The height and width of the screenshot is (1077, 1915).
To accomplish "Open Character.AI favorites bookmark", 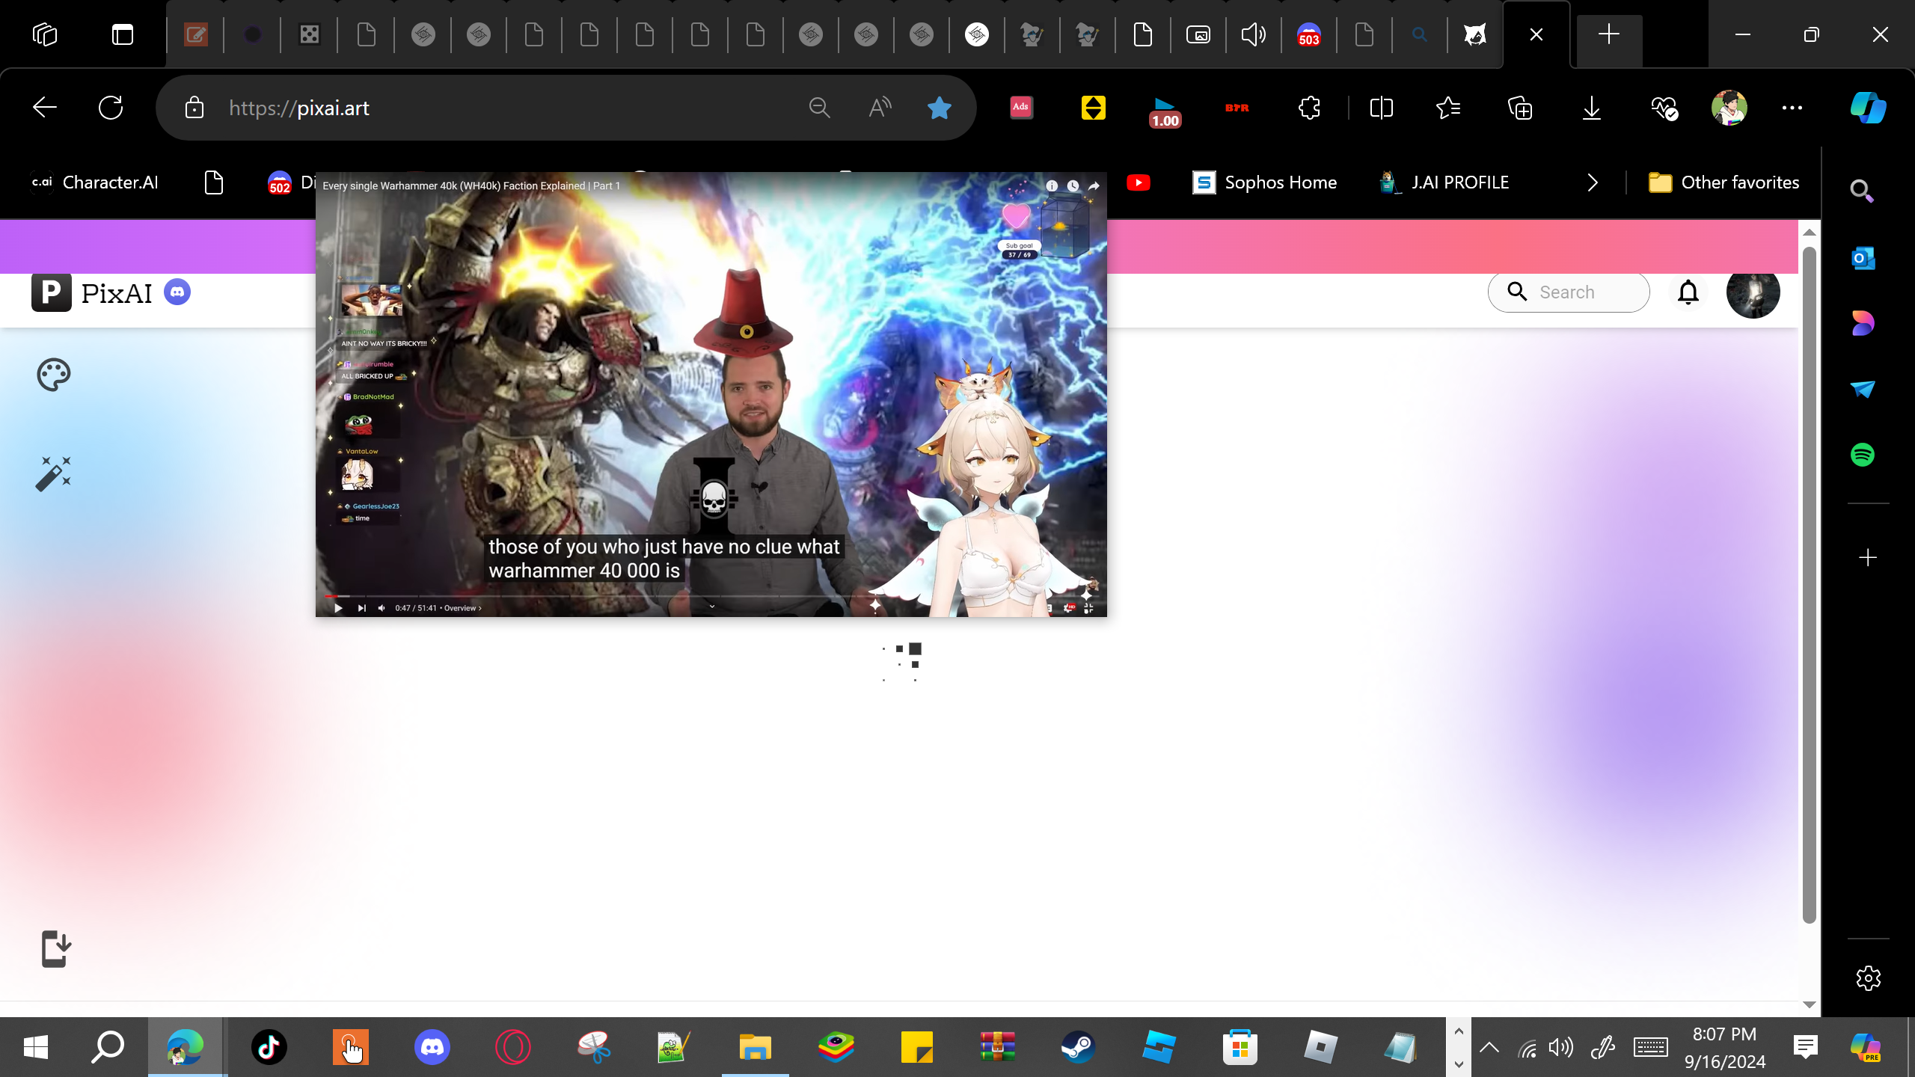I will (x=95, y=182).
